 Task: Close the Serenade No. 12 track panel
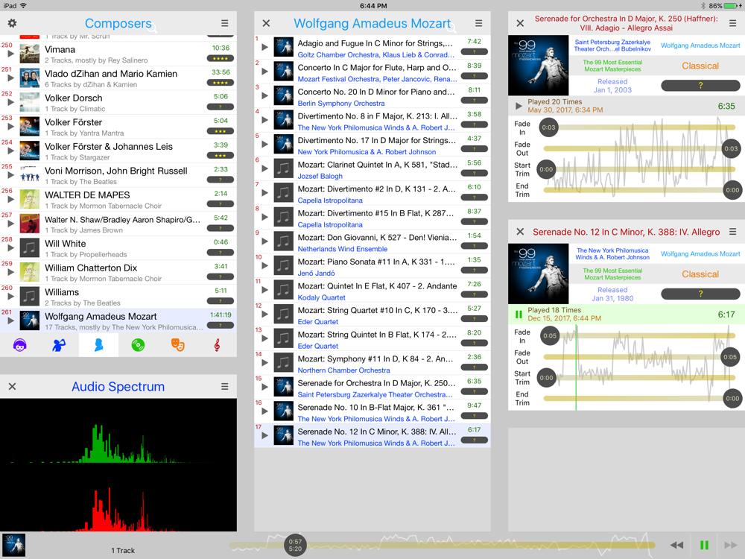tap(520, 232)
